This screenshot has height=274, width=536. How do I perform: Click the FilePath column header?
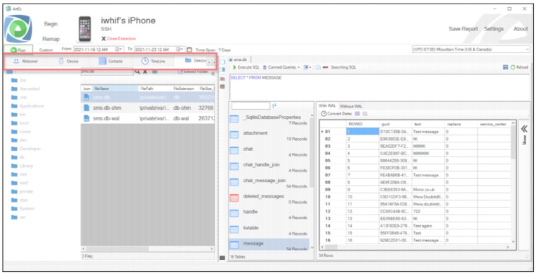pos(155,89)
